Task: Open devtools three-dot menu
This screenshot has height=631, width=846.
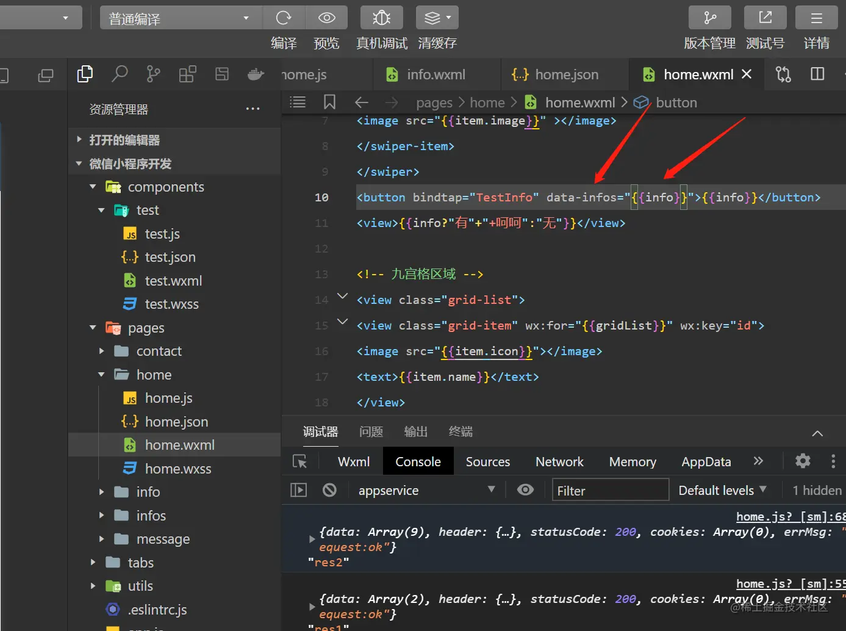Action: click(833, 461)
